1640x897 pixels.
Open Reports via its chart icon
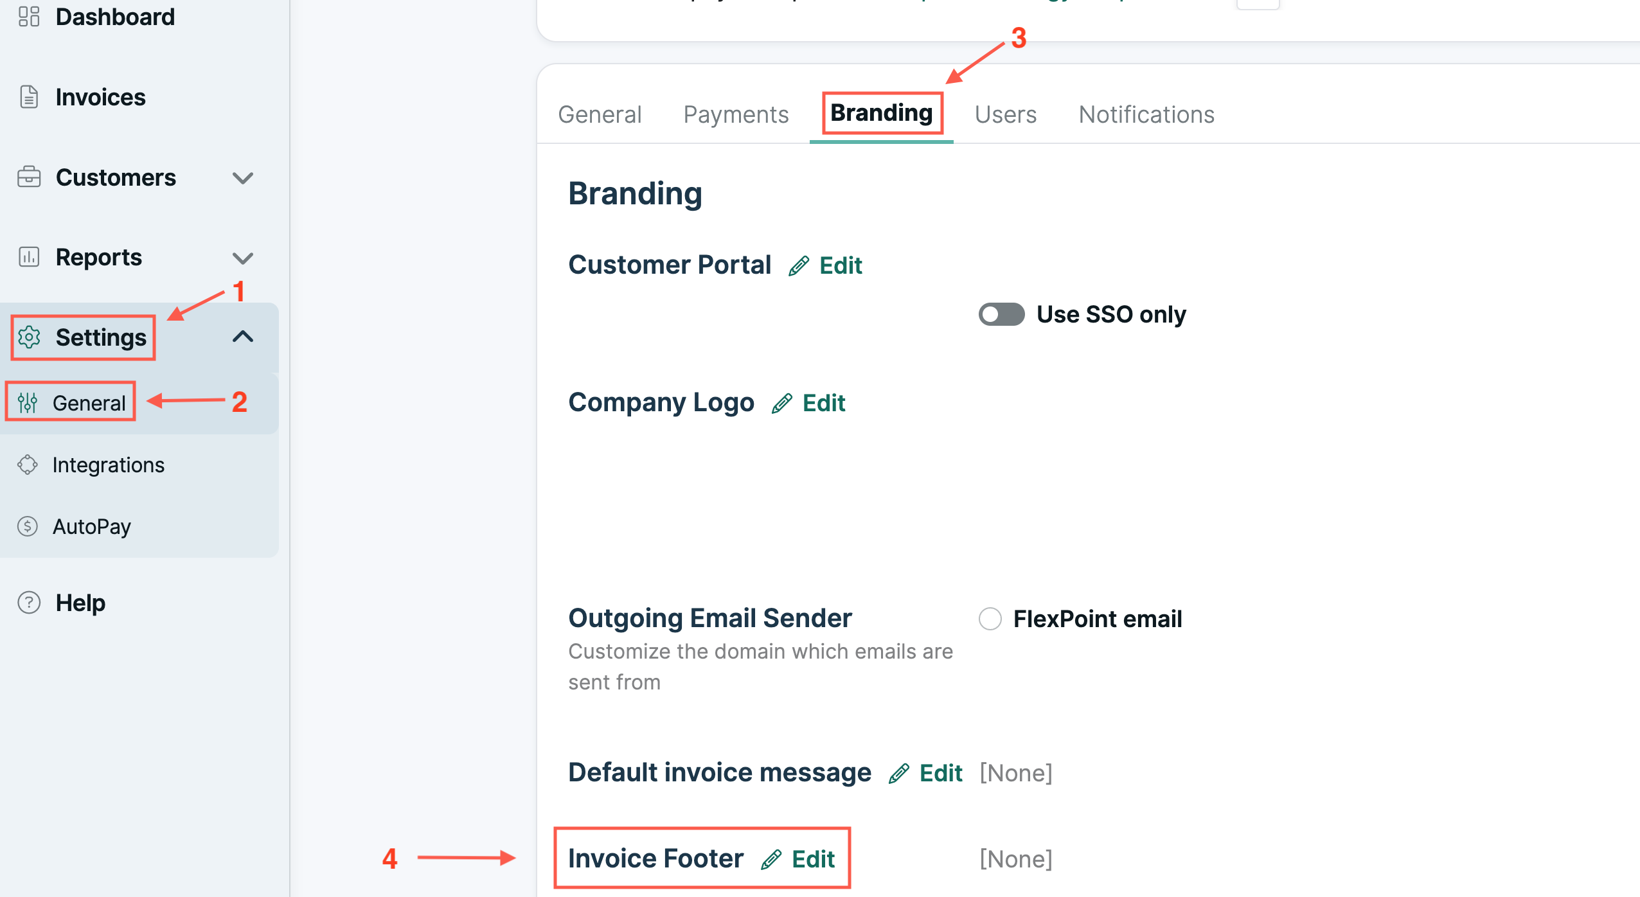tap(30, 257)
